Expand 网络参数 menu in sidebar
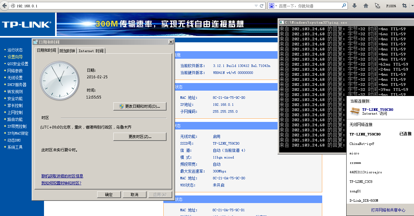 (x=15, y=71)
